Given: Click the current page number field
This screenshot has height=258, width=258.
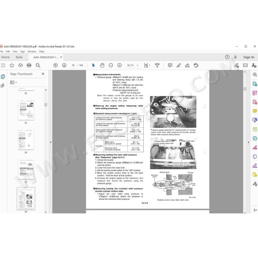Looking at the screenshot, I should click(x=73, y=66).
